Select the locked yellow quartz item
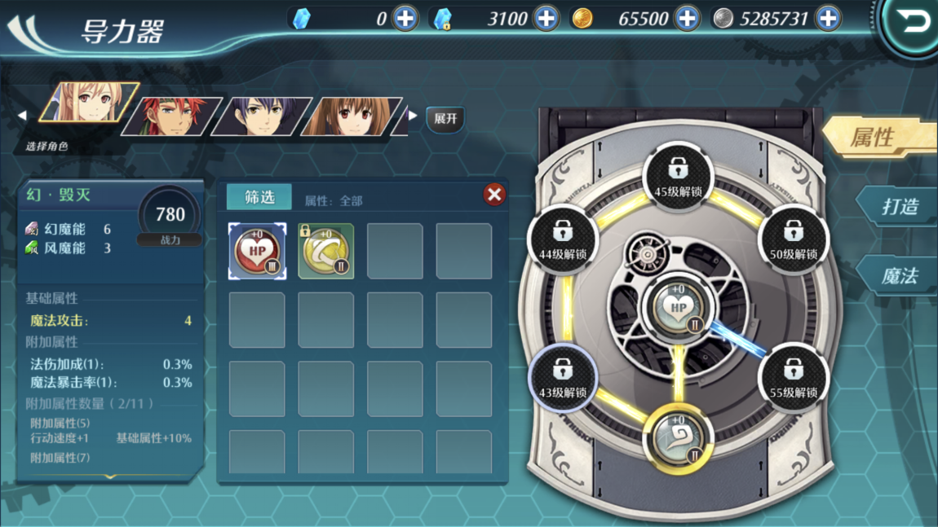 pyautogui.click(x=326, y=251)
